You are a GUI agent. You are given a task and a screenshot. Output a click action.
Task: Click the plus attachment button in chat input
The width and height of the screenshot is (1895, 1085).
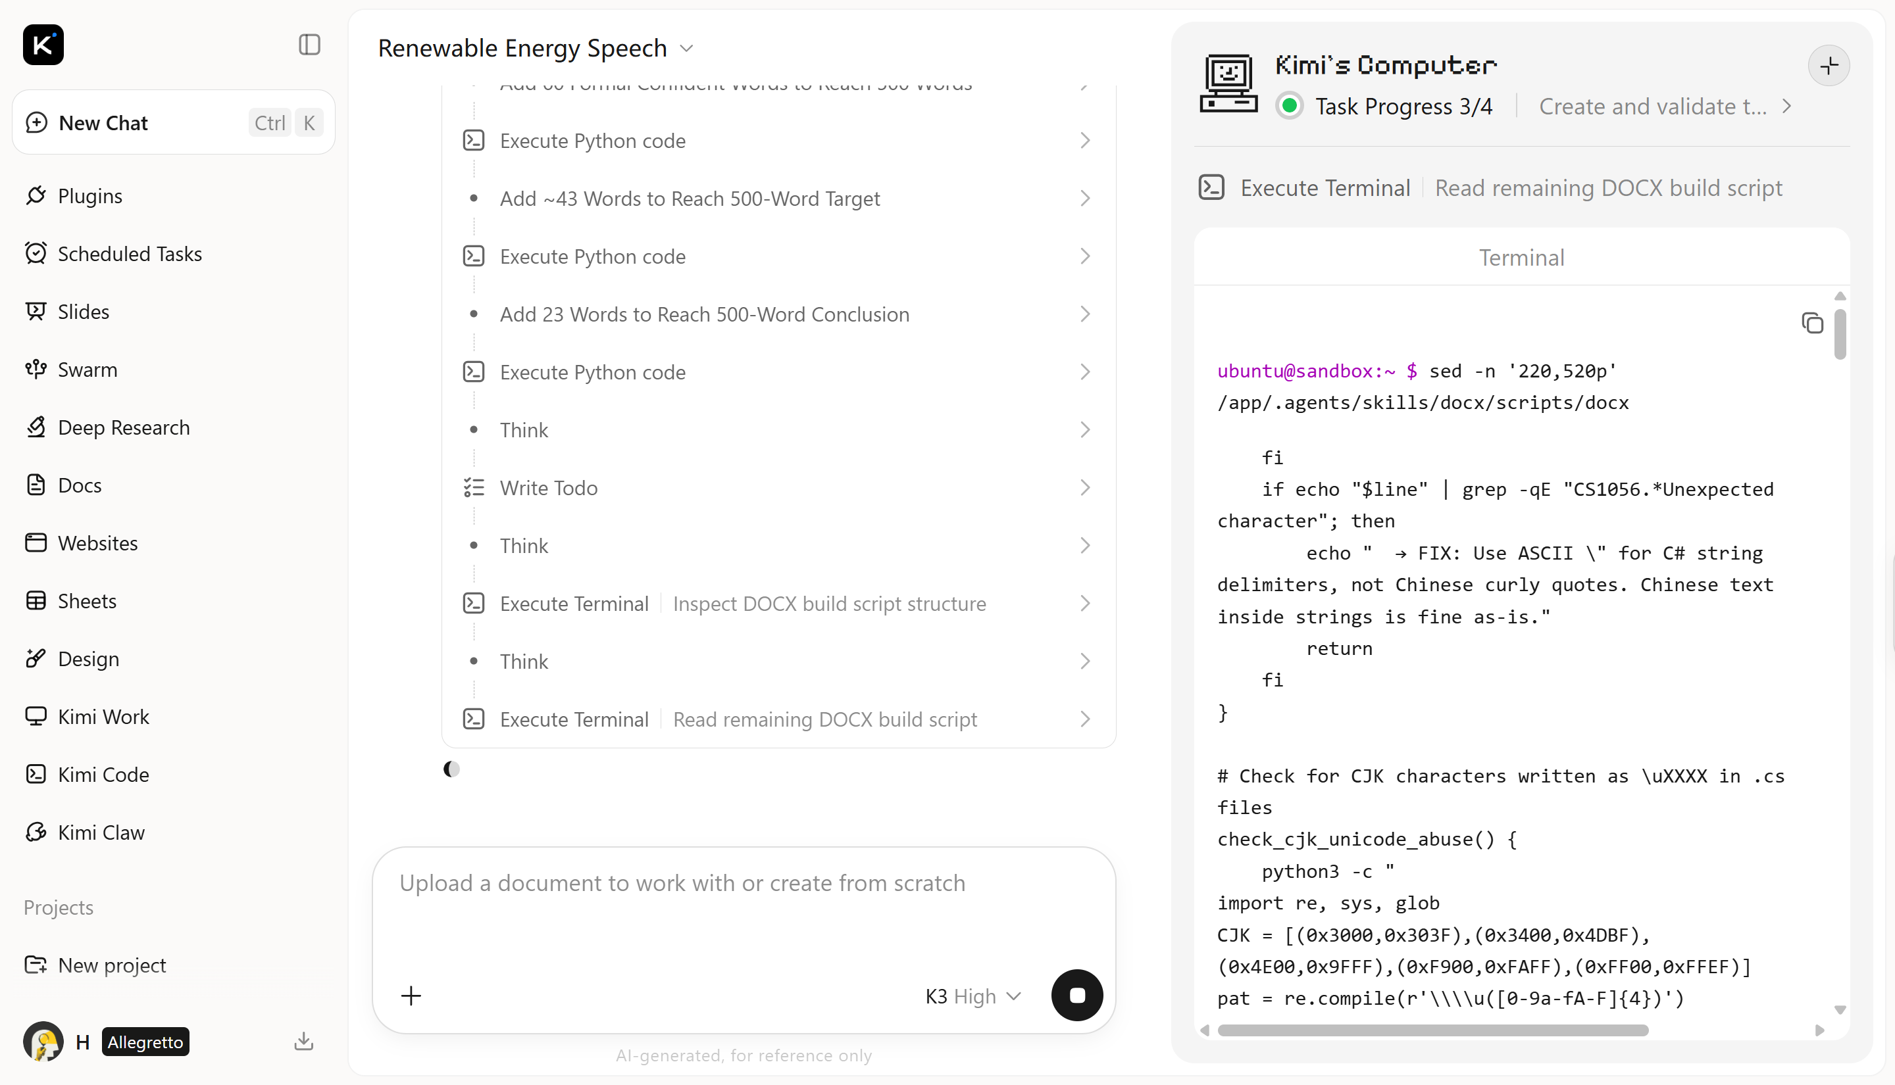[411, 996]
